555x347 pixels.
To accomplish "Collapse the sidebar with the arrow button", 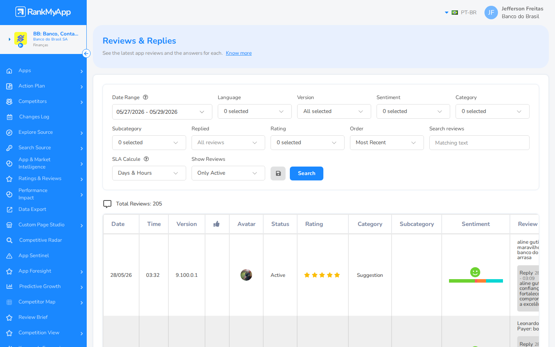I will point(86,54).
